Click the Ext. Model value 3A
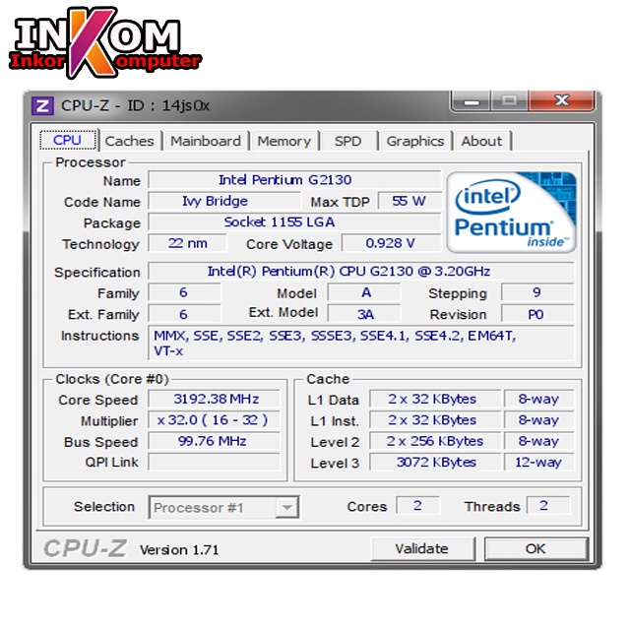This screenshot has height=630, width=630. 364,314
